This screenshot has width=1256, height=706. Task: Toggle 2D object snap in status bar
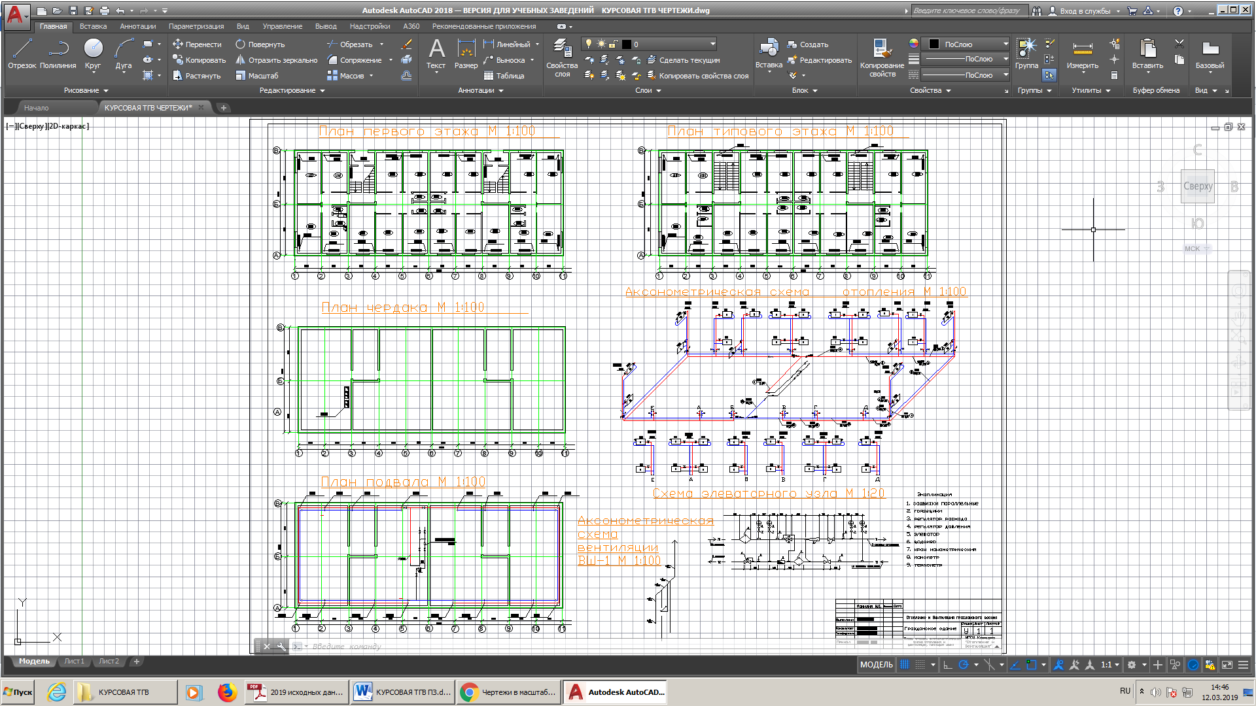tap(1032, 665)
